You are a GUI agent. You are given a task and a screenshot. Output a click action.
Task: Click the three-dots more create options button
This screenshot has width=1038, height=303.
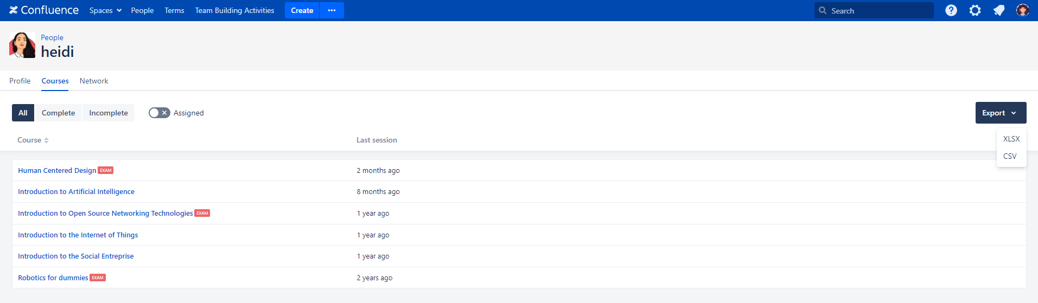pyautogui.click(x=332, y=10)
